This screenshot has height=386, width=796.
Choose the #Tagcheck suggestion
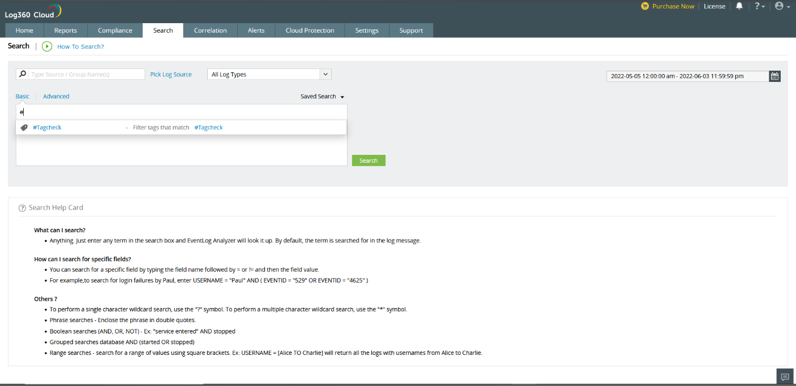pos(47,127)
